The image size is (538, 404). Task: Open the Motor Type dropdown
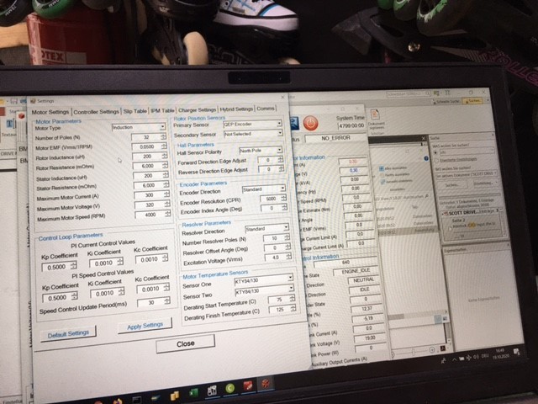163,127
